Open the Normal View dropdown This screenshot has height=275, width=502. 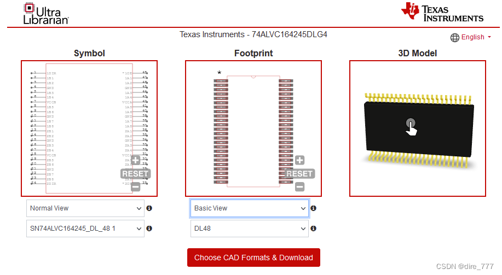[x=85, y=208]
